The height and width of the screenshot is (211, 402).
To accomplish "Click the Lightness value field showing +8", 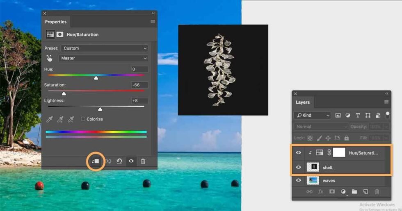I will (x=139, y=101).
